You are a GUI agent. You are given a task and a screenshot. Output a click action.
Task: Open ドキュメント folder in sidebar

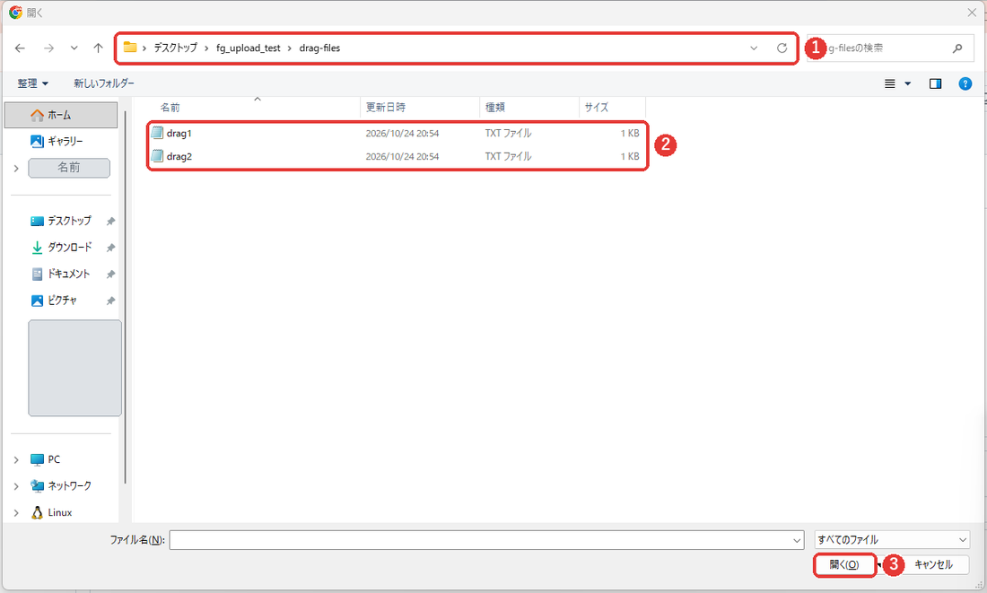[60, 274]
